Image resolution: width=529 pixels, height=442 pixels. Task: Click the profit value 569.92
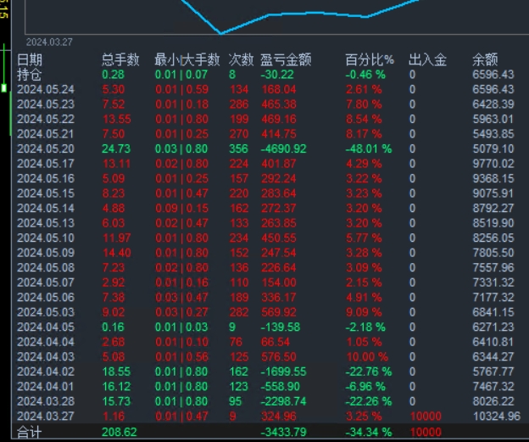(x=279, y=312)
